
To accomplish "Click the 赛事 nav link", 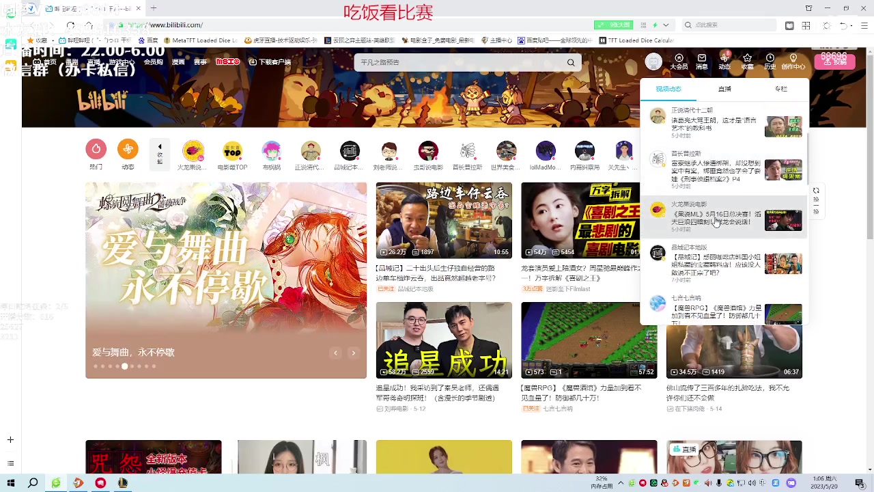I will (200, 62).
